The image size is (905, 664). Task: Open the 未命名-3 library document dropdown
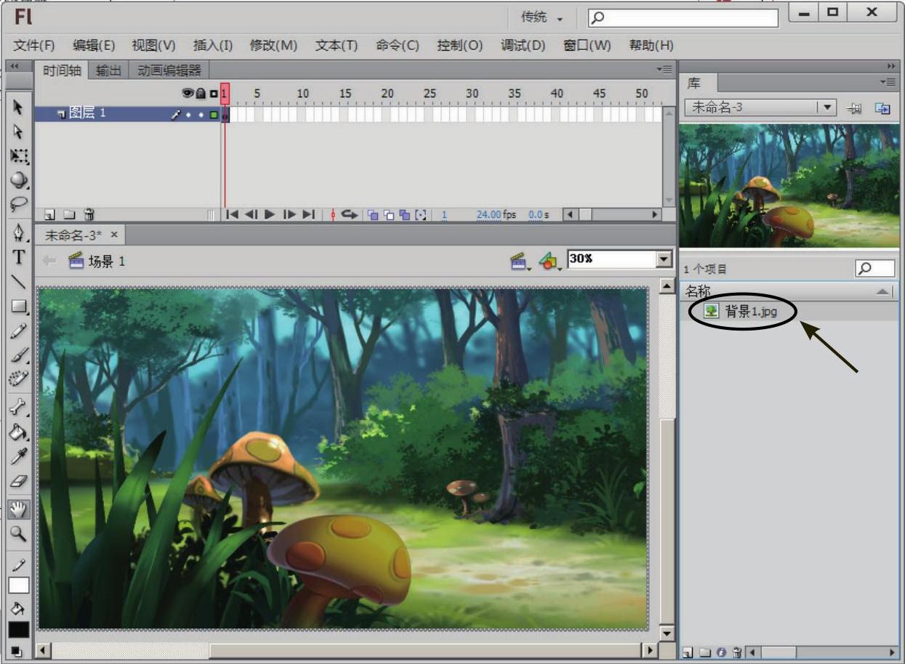pos(826,108)
